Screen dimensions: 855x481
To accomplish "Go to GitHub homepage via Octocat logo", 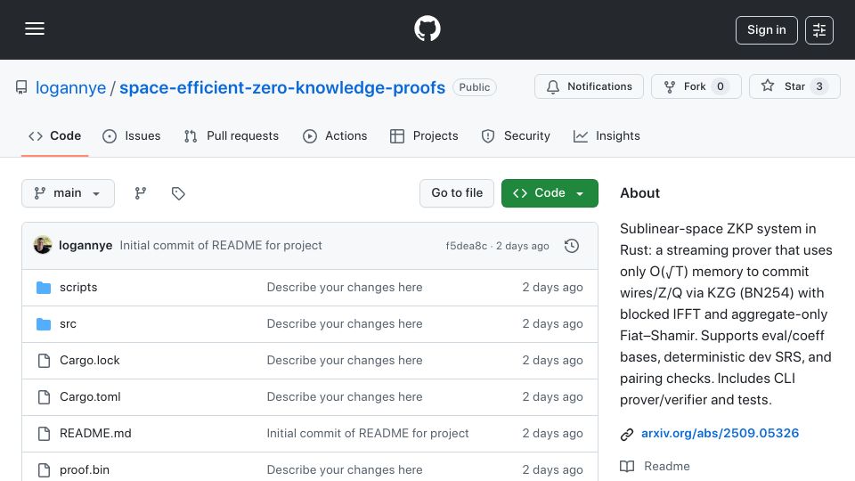I will [x=427, y=29].
